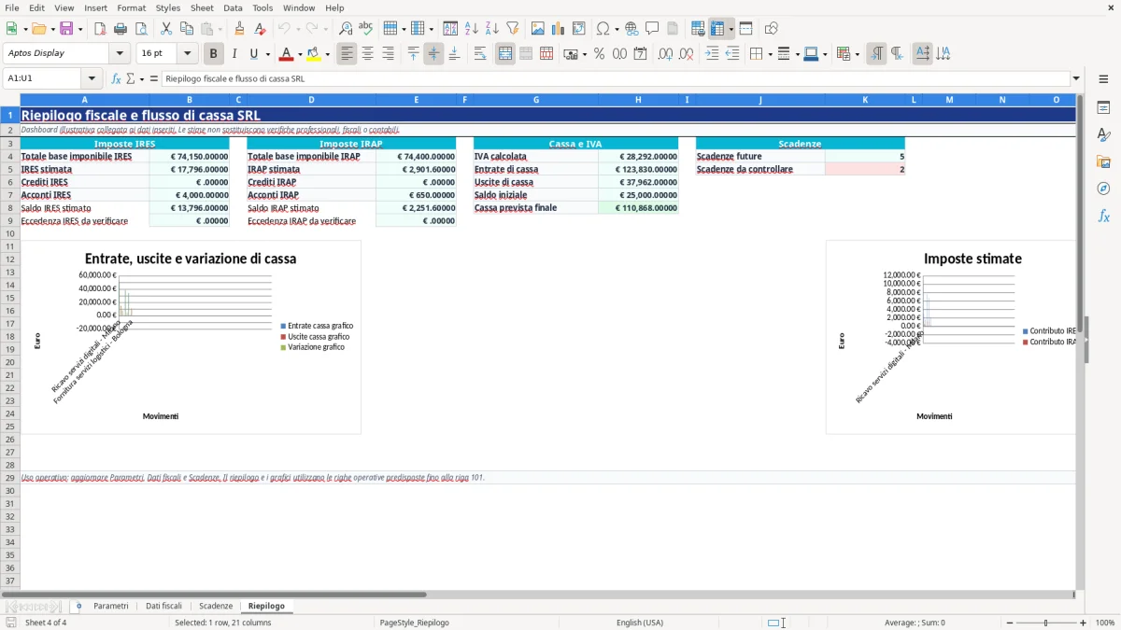Open sidebar Properties panel
1121x630 pixels.
(x=1103, y=107)
